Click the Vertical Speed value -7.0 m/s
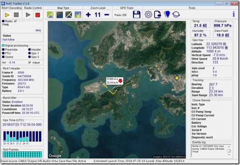The width and height of the screenshot is (240, 165). point(219,55)
